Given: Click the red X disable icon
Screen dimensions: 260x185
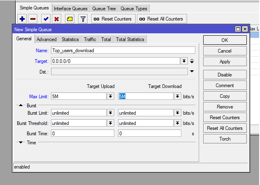Looking at the screenshot, I should [57, 19].
